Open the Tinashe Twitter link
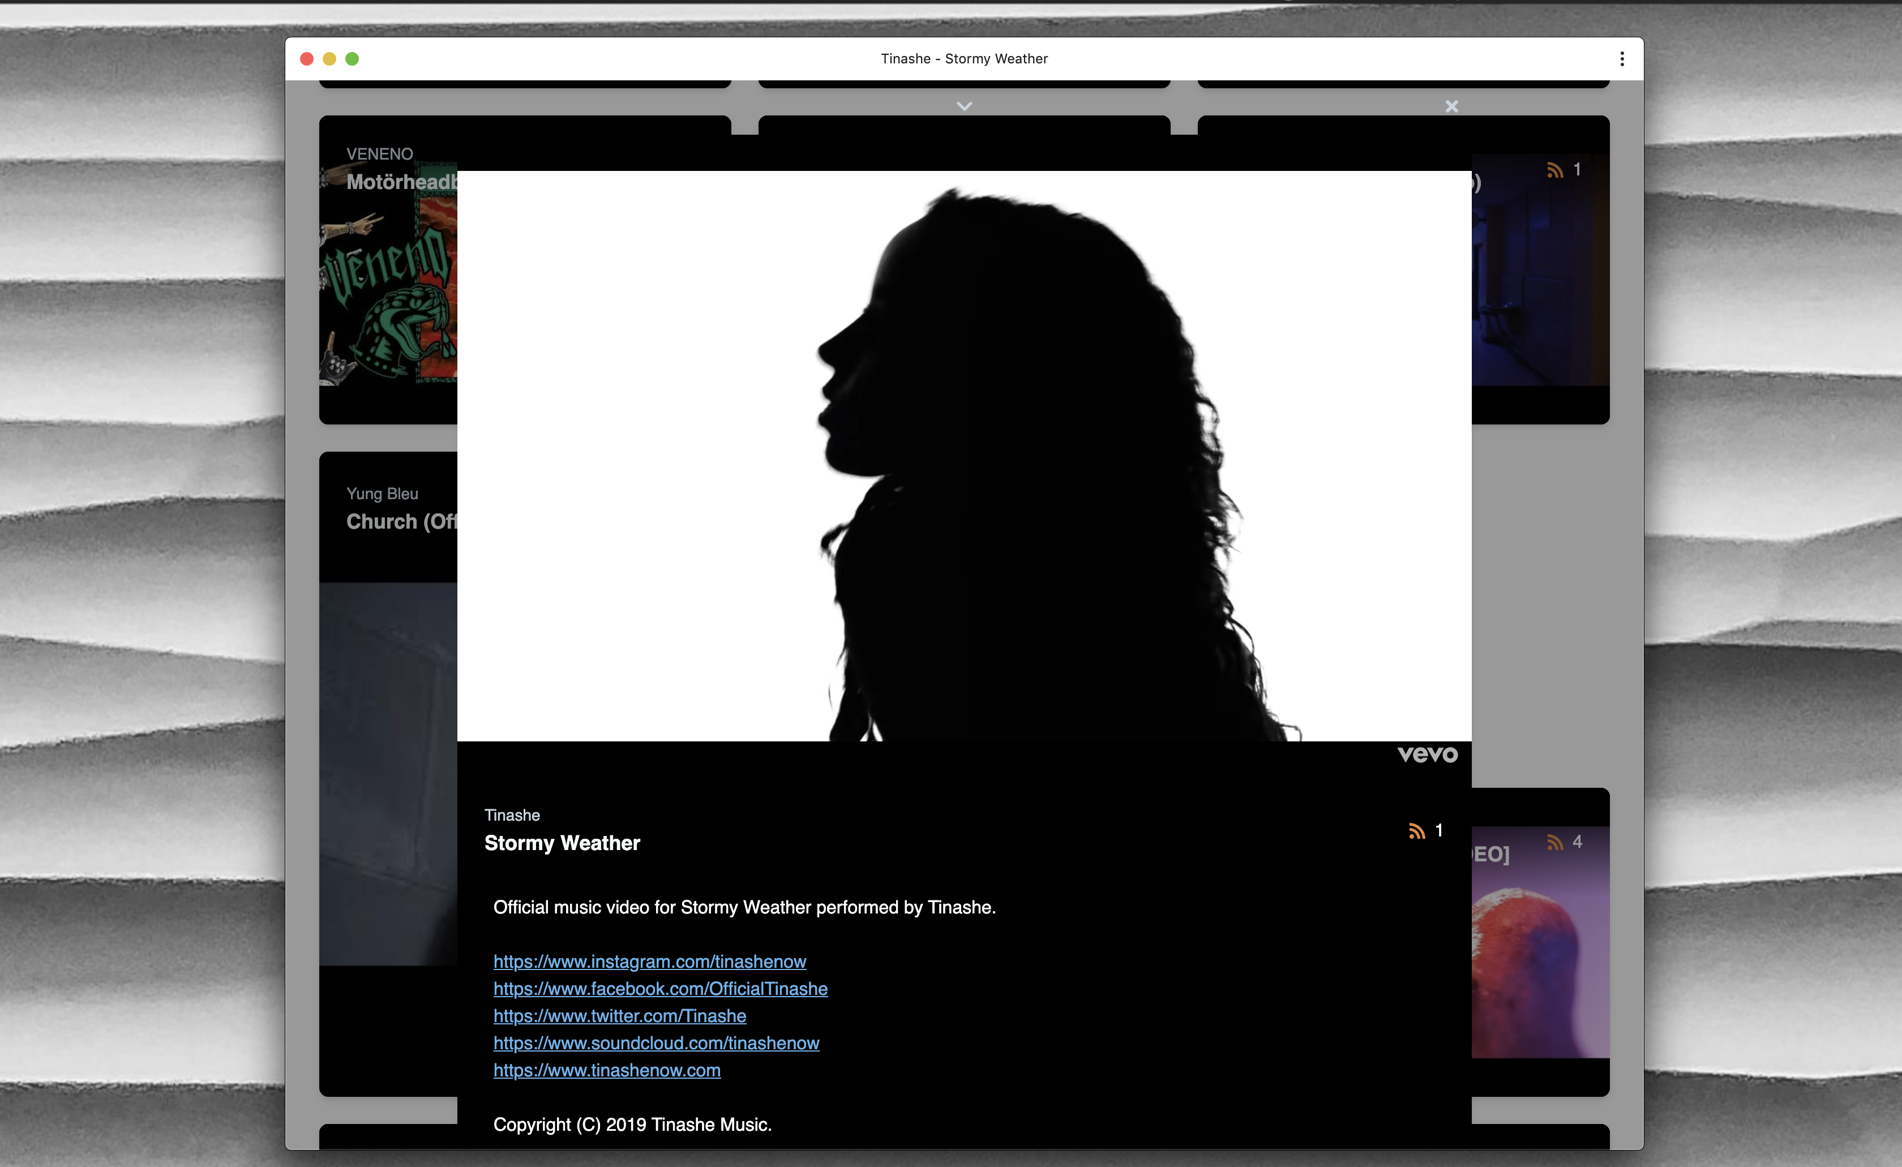The width and height of the screenshot is (1902, 1167). [620, 1016]
